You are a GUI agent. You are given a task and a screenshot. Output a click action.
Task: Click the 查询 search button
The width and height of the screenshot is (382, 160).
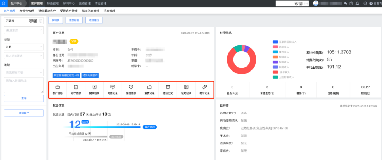[24, 98]
